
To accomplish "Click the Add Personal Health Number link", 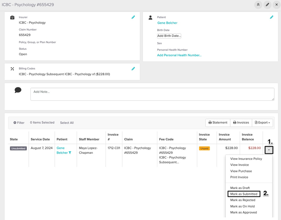I will [x=179, y=55].
